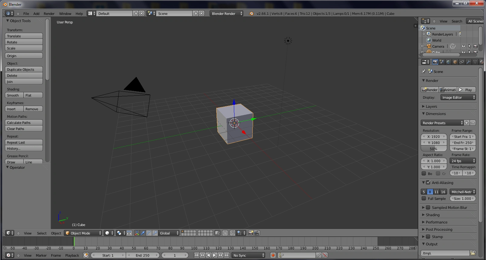The image size is (486, 260).
Task: Open the No Sync dropdown in timeline
Action: [x=248, y=255]
